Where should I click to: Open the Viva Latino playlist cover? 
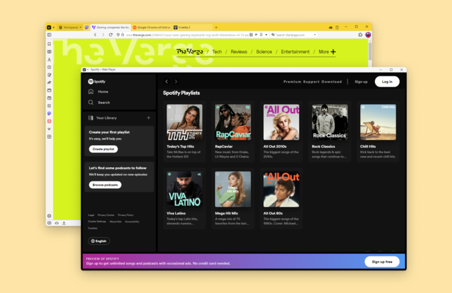[x=184, y=189]
